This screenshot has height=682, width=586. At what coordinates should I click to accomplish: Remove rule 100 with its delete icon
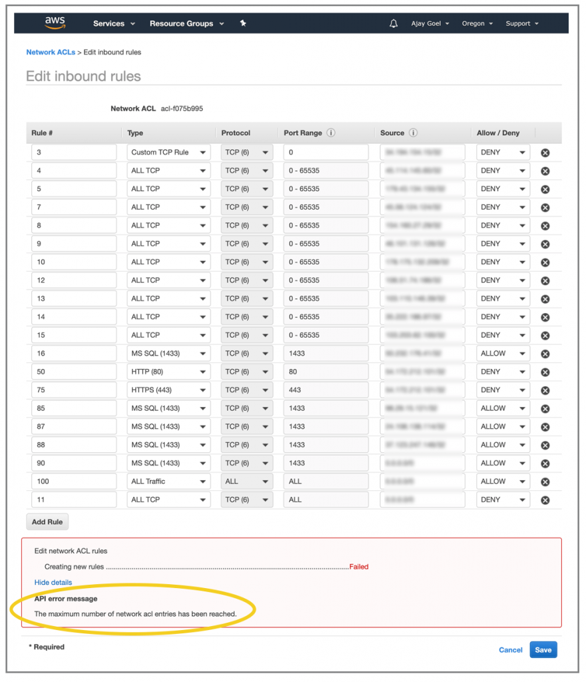click(545, 481)
